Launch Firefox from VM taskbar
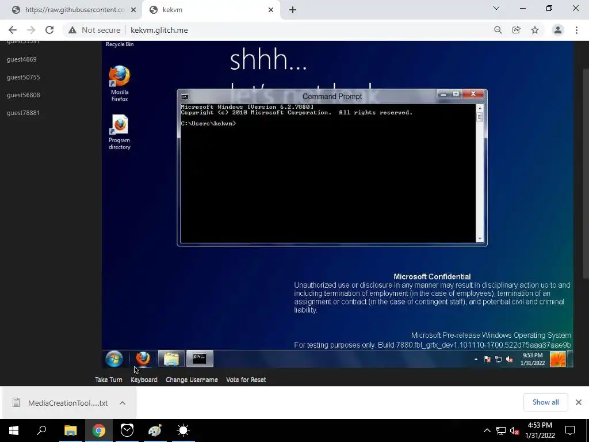The height and width of the screenshot is (442, 589). pyautogui.click(x=143, y=359)
